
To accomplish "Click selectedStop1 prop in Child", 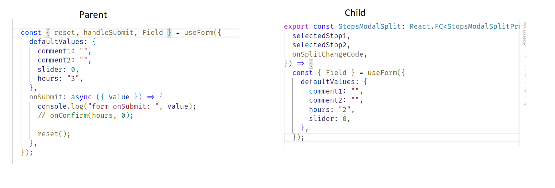I will click(x=319, y=36).
